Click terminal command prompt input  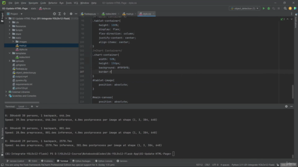(173, 154)
